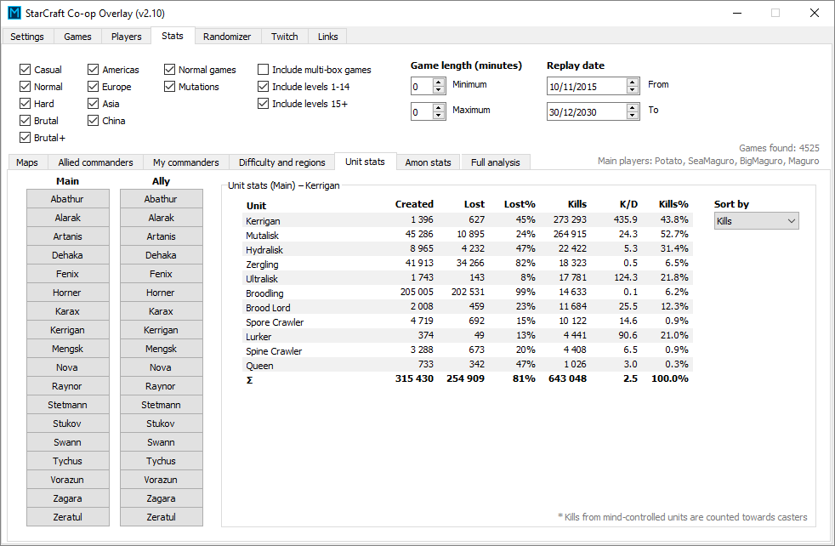This screenshot has width=835, height=546.
Task: Click up arrow on From replay date
Action: coord(633,82)
